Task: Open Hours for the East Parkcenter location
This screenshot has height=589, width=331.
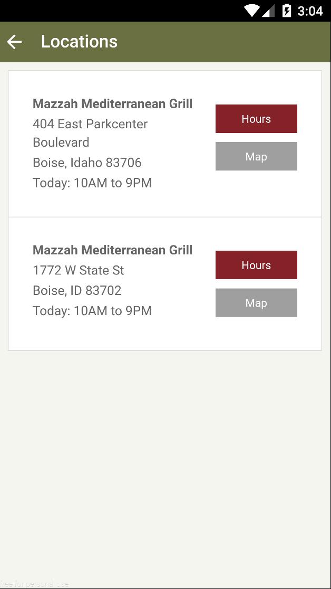Action: pos(256,118)
